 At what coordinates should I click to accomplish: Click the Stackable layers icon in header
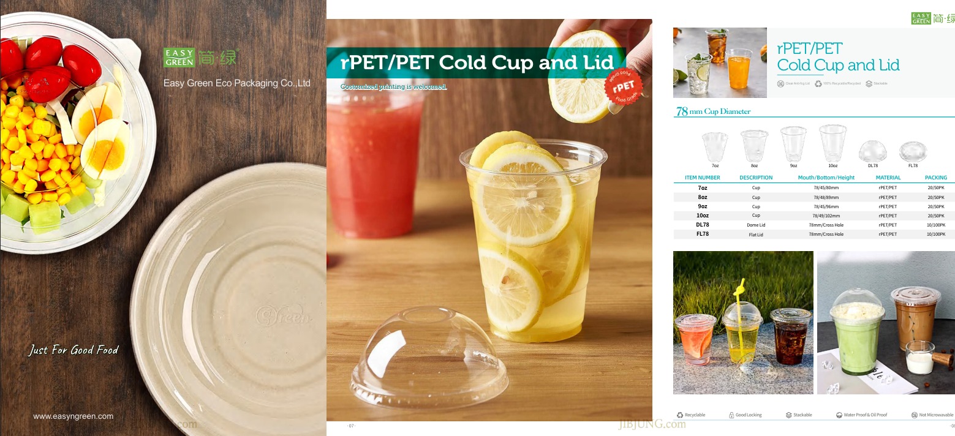[x=869, y=83]
